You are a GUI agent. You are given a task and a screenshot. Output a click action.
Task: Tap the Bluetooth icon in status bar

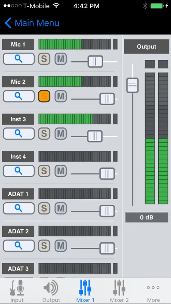[x=145, y=6]
